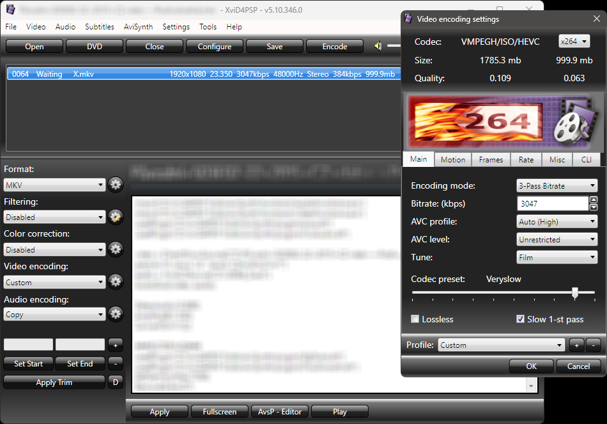Image resolution: width=607 pixels, height=424 pixels.
Task: Open the AviSynth menu
Action: coord(138,27)
